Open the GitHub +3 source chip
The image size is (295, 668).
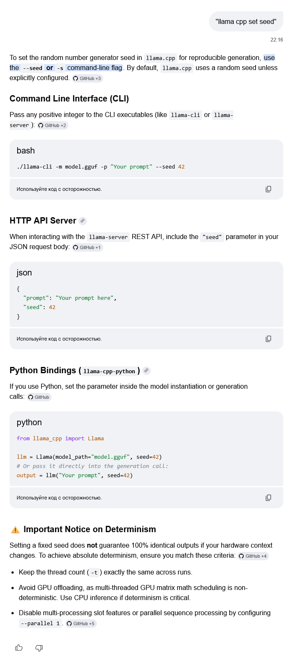pos(87,78)
